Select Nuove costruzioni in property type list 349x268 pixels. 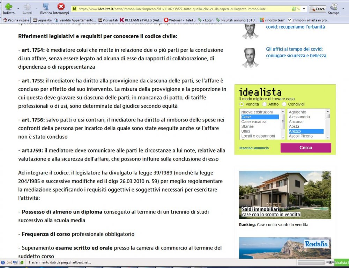tap(260, 112)
